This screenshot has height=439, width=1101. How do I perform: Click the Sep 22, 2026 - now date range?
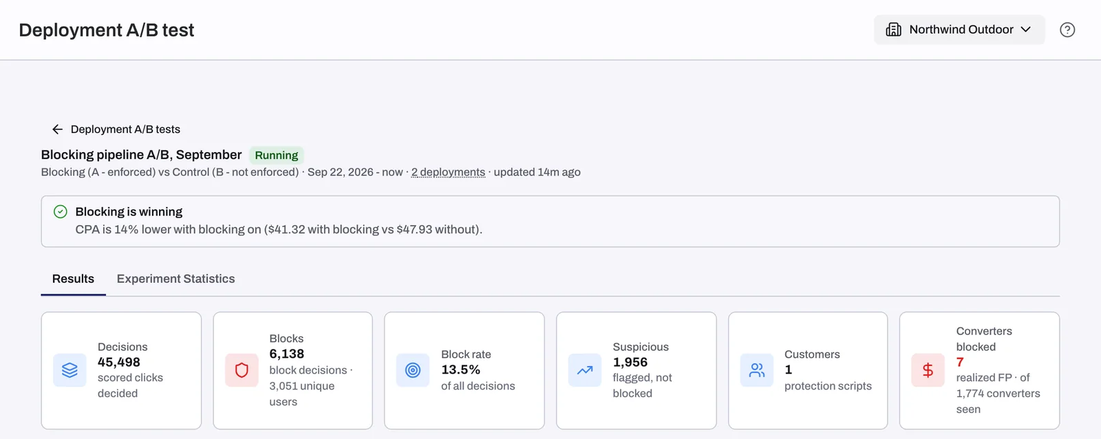[x=355, y=172]
